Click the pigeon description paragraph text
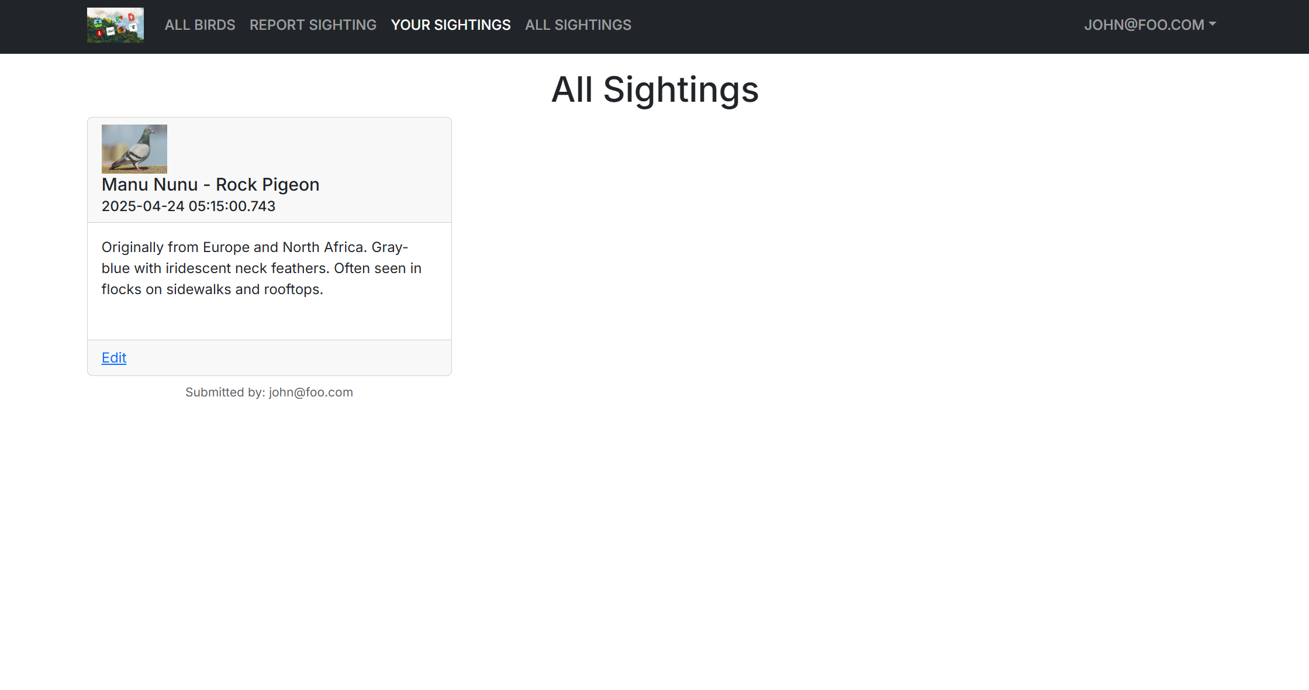This screenshot has height=690, width=1309. point(261,268)
